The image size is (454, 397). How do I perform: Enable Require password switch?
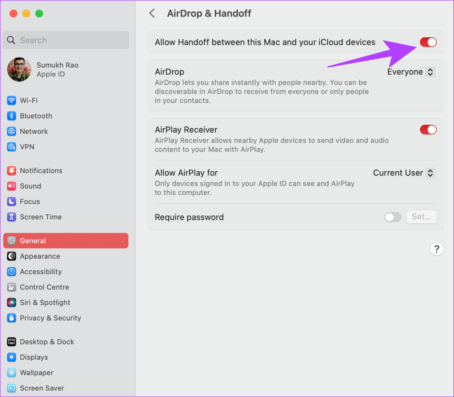pos(393,217)
